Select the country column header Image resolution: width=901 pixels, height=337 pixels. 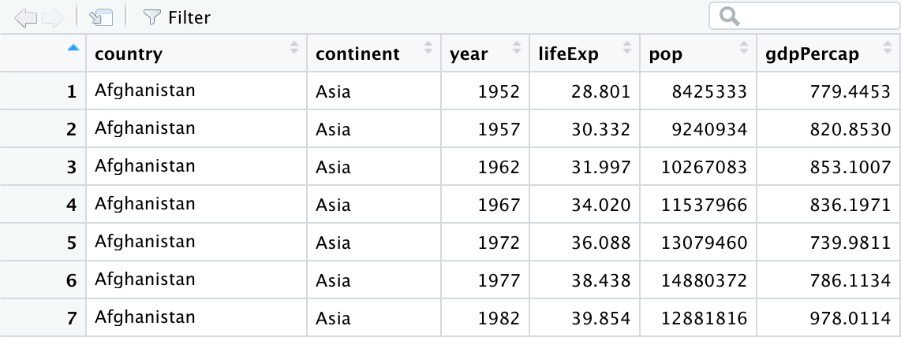pyautogui.click(x=196, y=54)
